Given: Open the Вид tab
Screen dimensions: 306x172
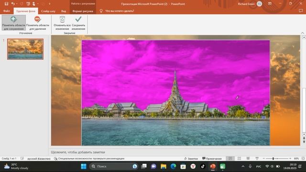Looking at the screenshot, I should [64, 11].
